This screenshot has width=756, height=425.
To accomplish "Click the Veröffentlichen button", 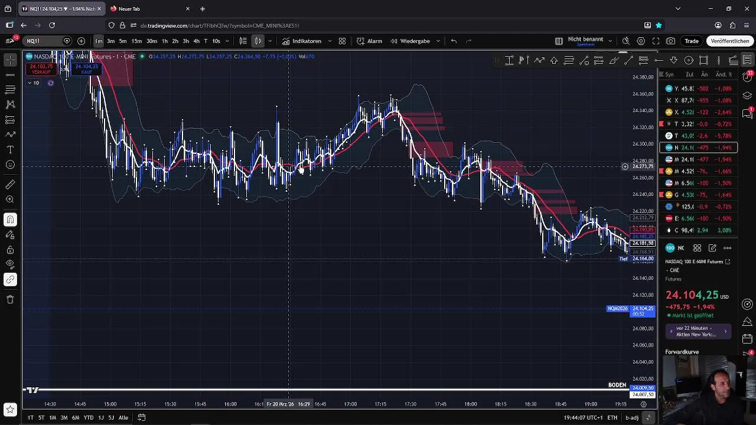I will point(730,41).
